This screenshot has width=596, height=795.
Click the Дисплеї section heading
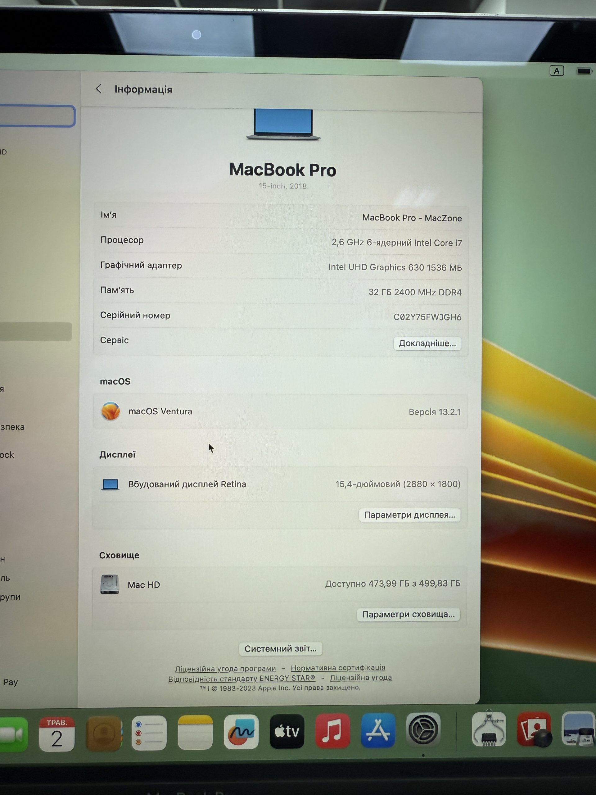[x=117, y=454]
